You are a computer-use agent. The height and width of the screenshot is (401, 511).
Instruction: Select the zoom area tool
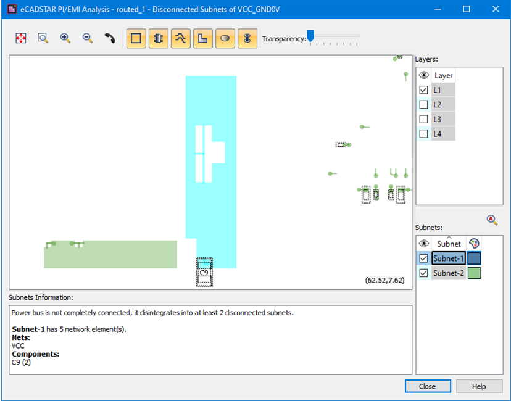(43, 38)
